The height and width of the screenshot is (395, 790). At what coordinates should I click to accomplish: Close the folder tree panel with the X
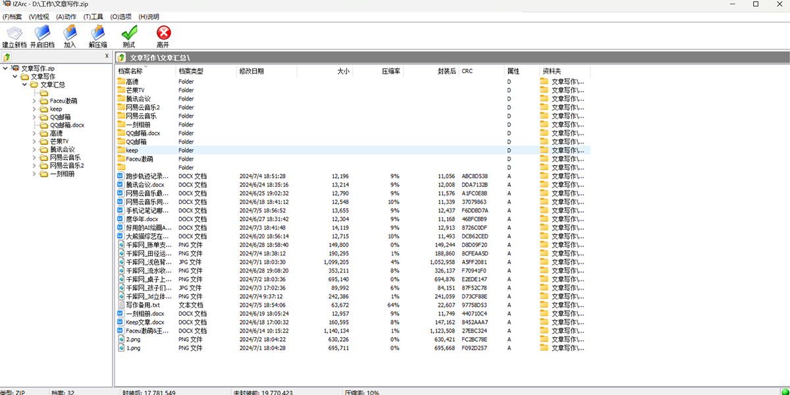[107, 57]
